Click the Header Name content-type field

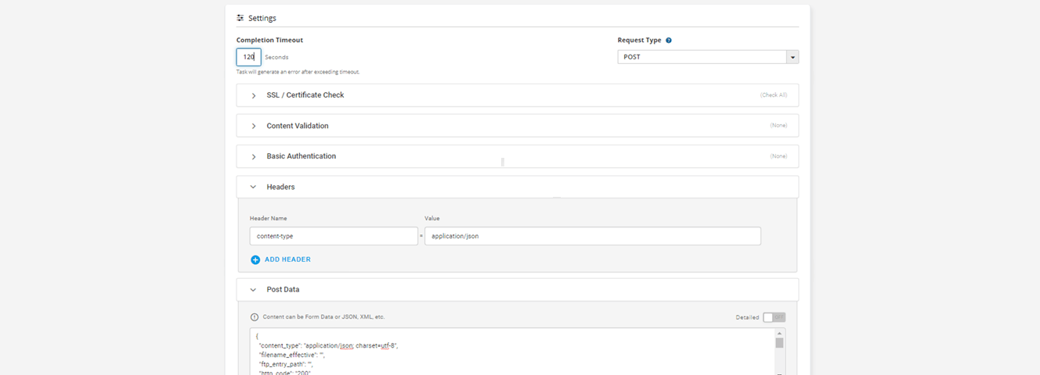pyautogui.click(x=334, y=236)
